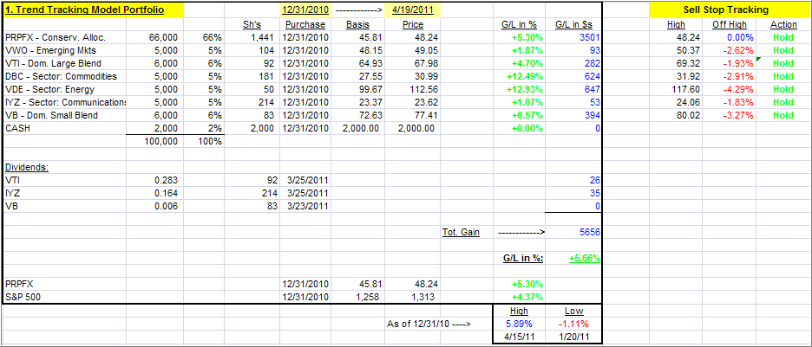Screen dimensions: 812x347
Task: Click the 0.164 dividend cell for IYZ
Action: click(155, 193)
